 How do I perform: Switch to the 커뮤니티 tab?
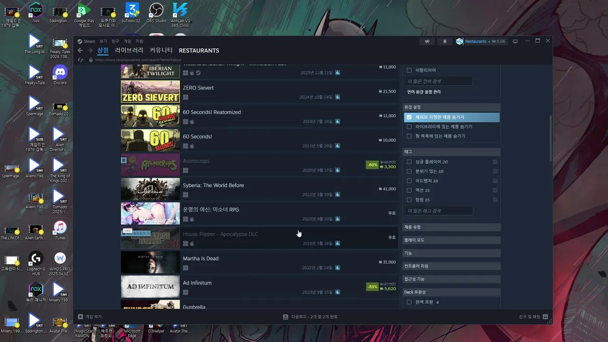coord(161,50)
